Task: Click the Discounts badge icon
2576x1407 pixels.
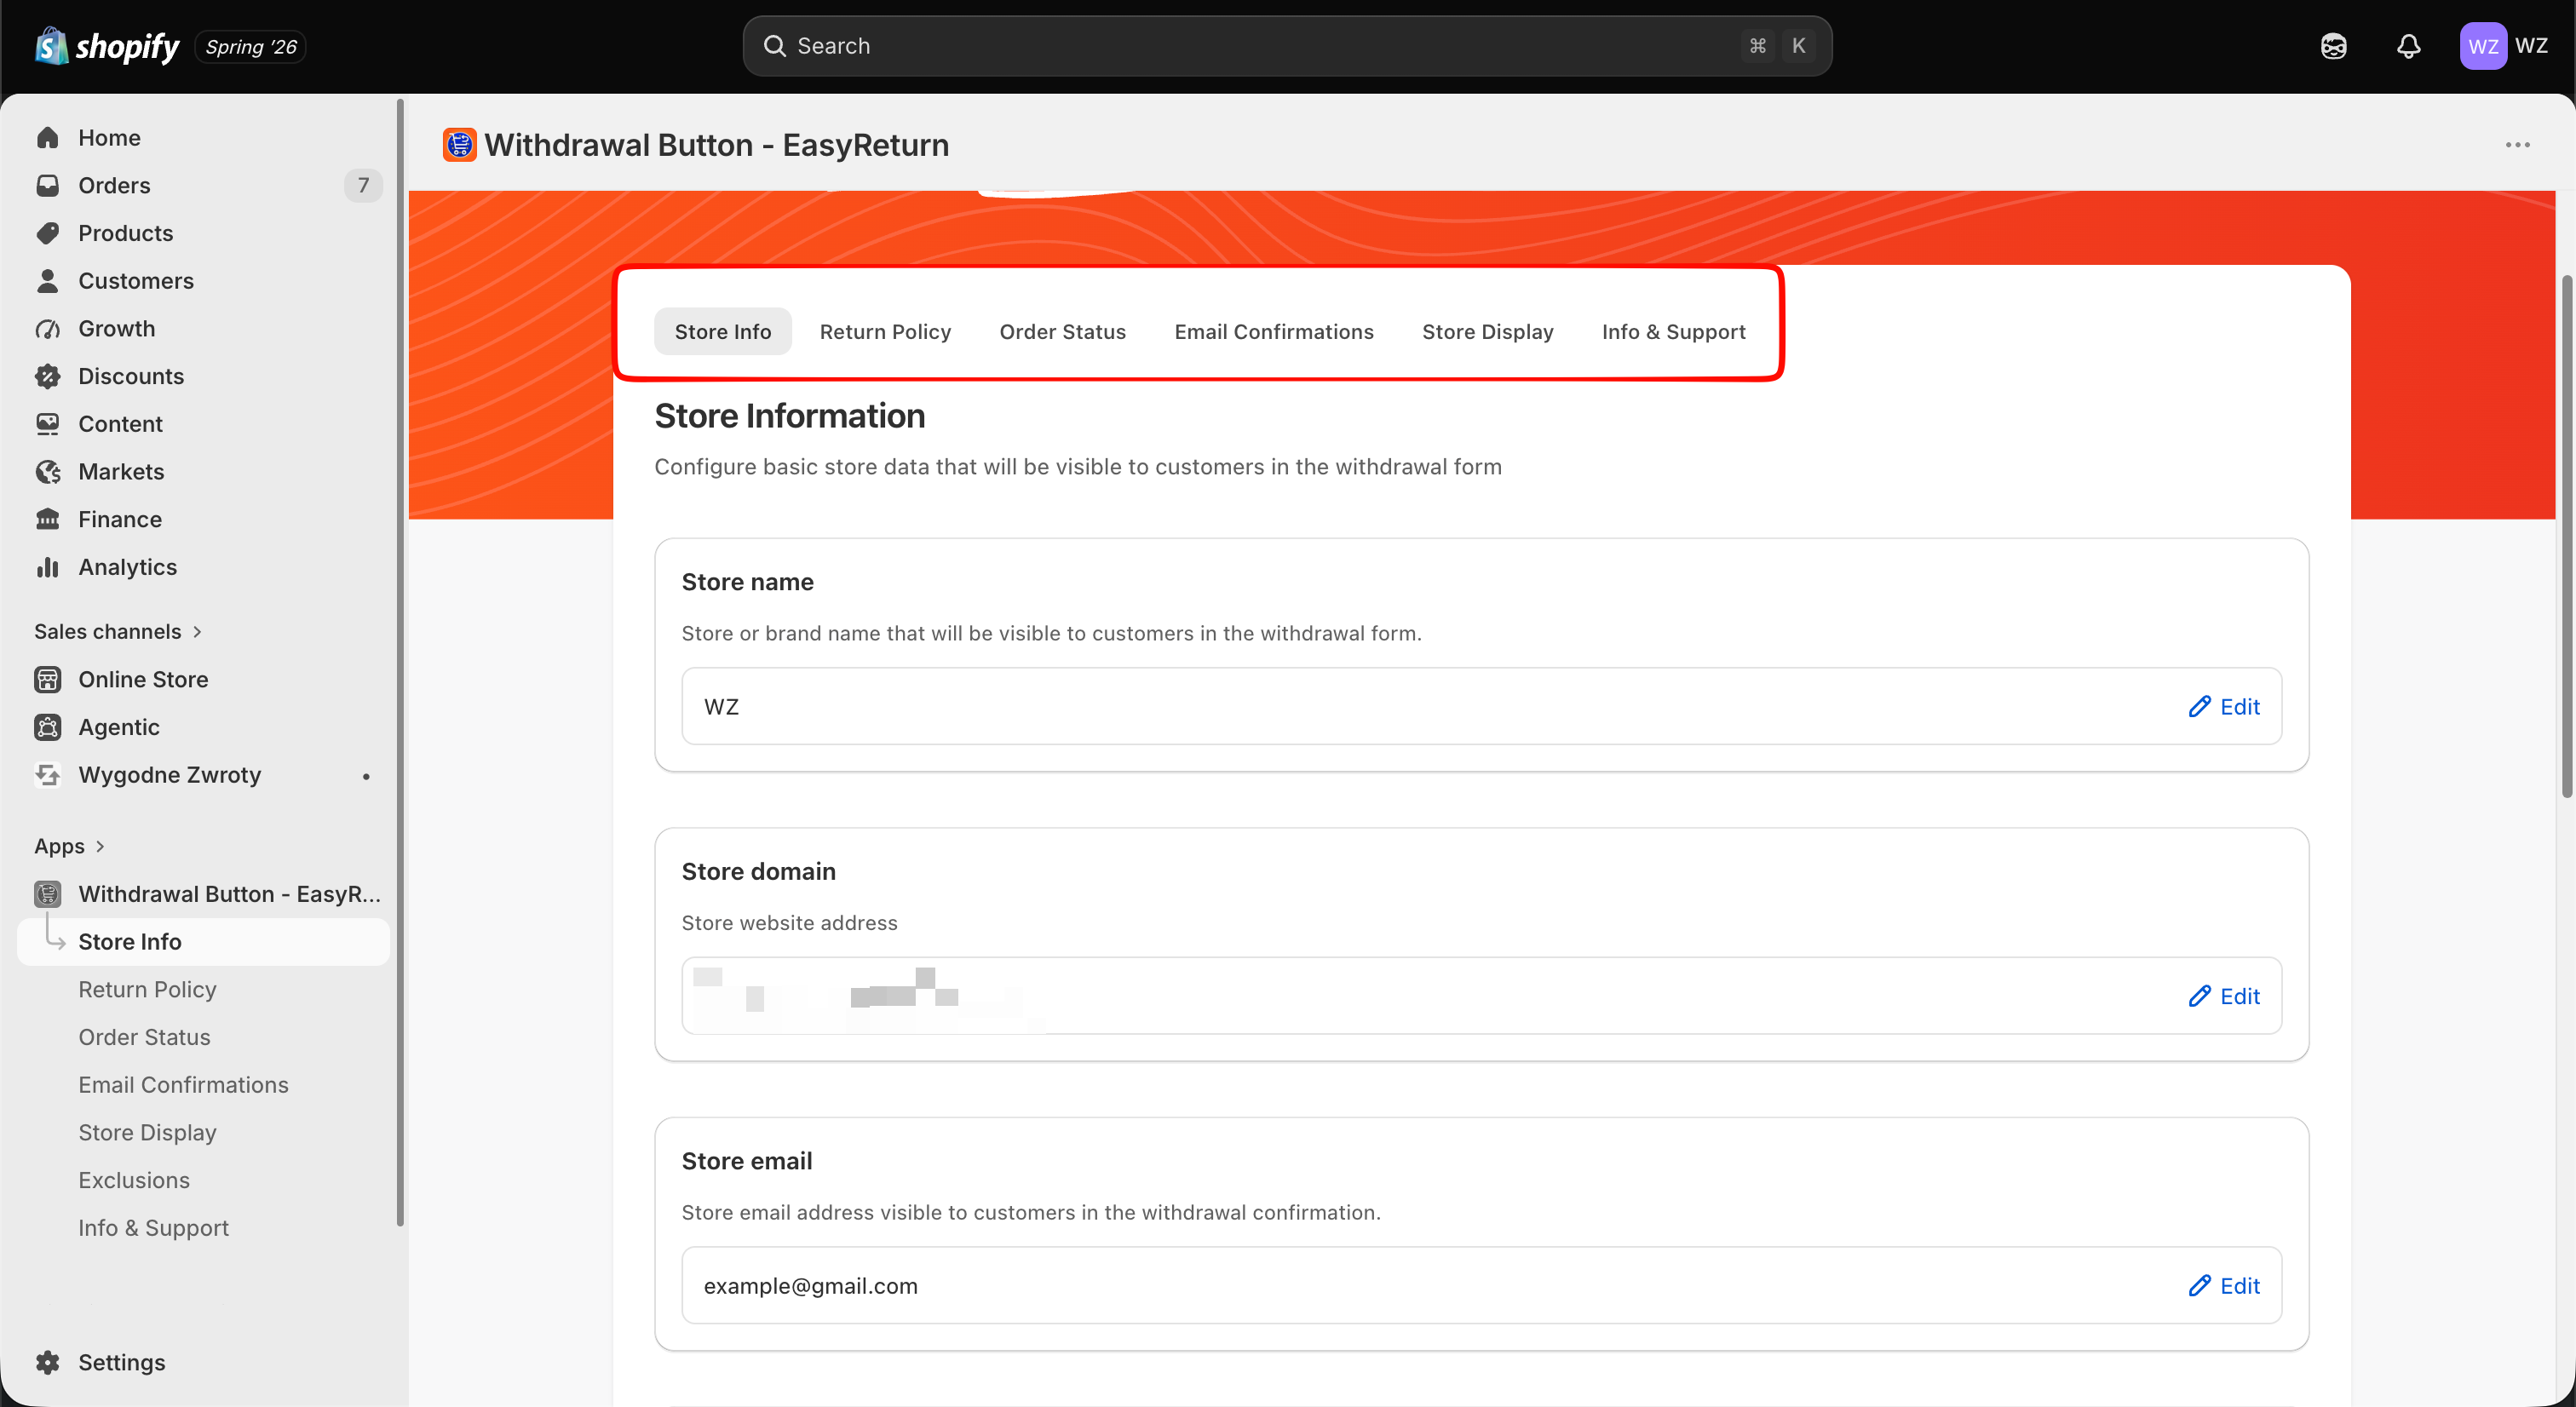Action: pyautogui.click(x=48, y=376)
